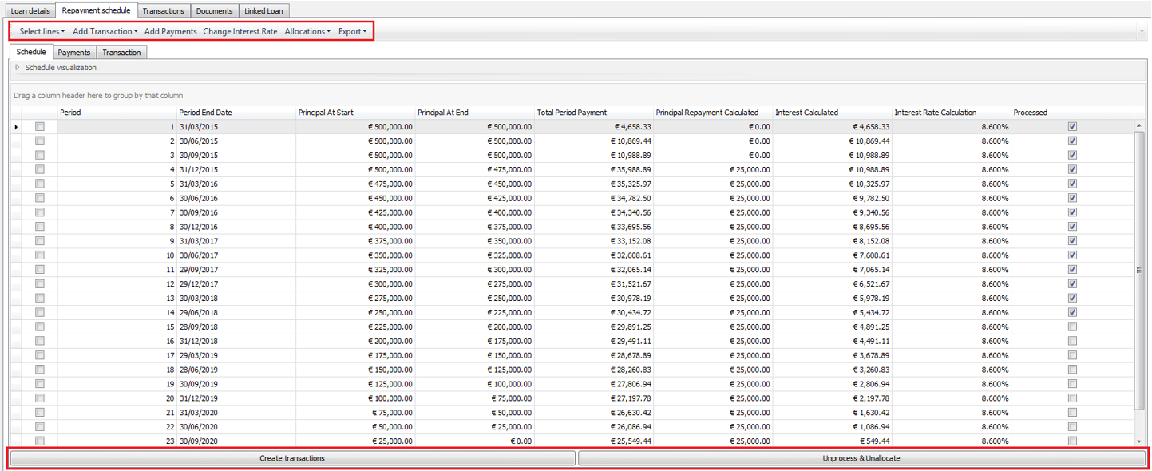Open the toolbar overflow arrow at the toolbar's end
This screenshot has height=471, width=1152.
click(1142, 31)
